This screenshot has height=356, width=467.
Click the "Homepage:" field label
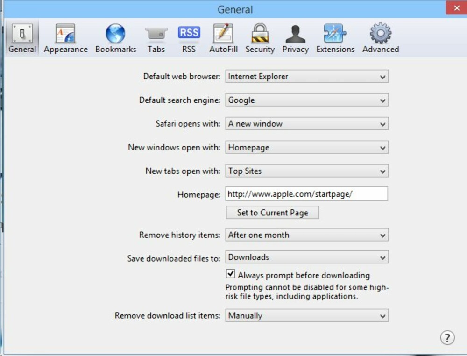coord(198,194)
